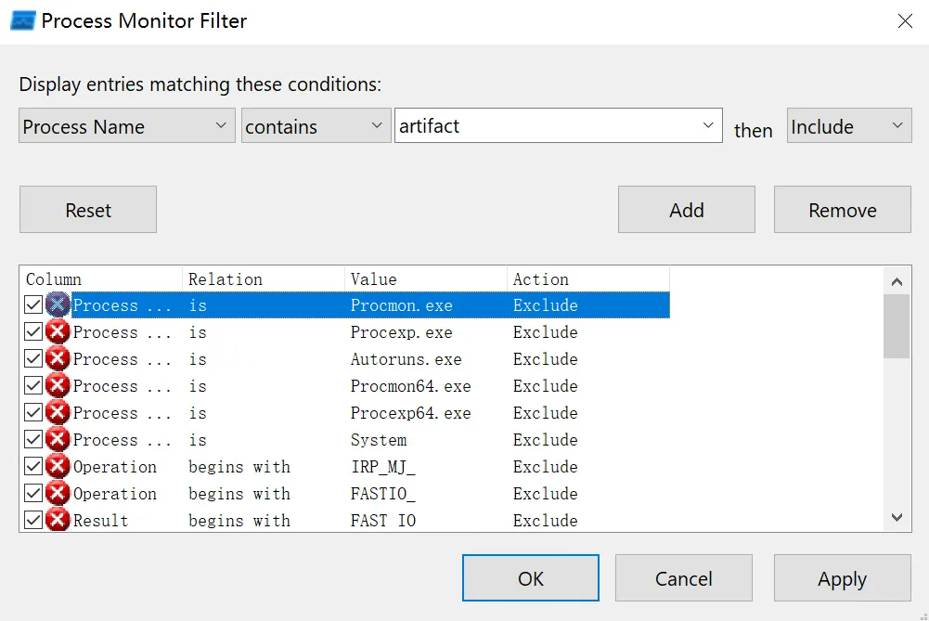Click the red exclude icon on Procexp.exe row
Viewport: 929px width, 621px height.
click(x=58, y=331)
